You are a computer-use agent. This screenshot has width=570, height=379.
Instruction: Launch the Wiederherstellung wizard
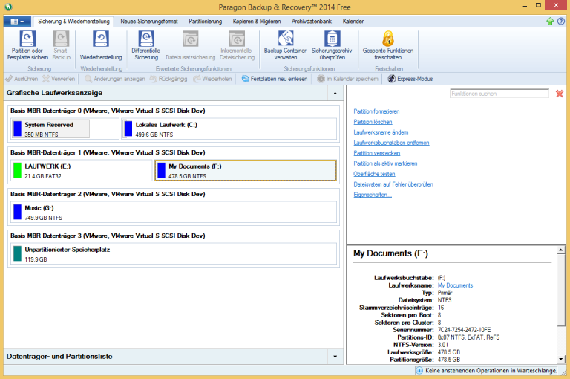point(101,45)
